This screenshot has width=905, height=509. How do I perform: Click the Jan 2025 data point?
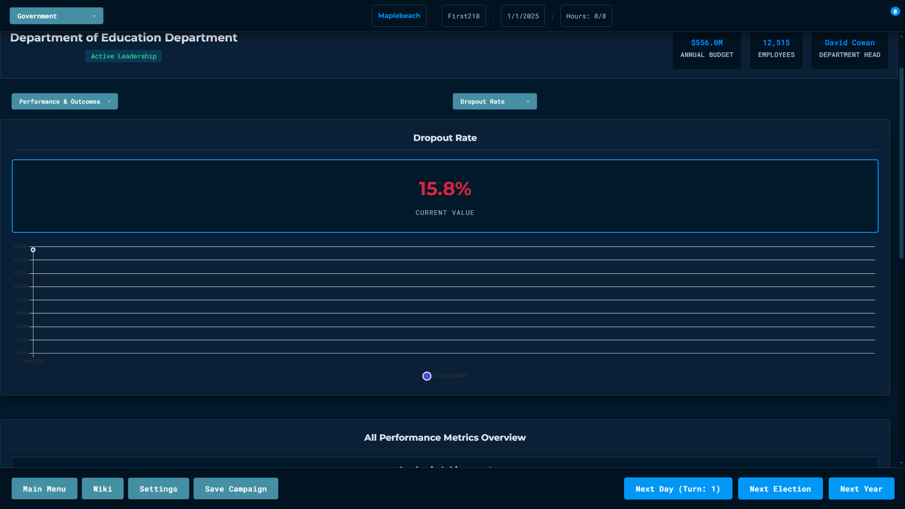pos(33,250)
